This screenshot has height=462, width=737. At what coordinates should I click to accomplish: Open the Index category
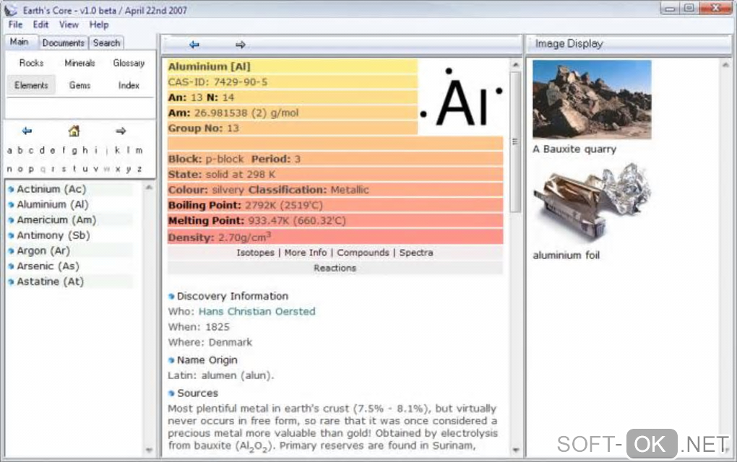click(x=129, y=85)
